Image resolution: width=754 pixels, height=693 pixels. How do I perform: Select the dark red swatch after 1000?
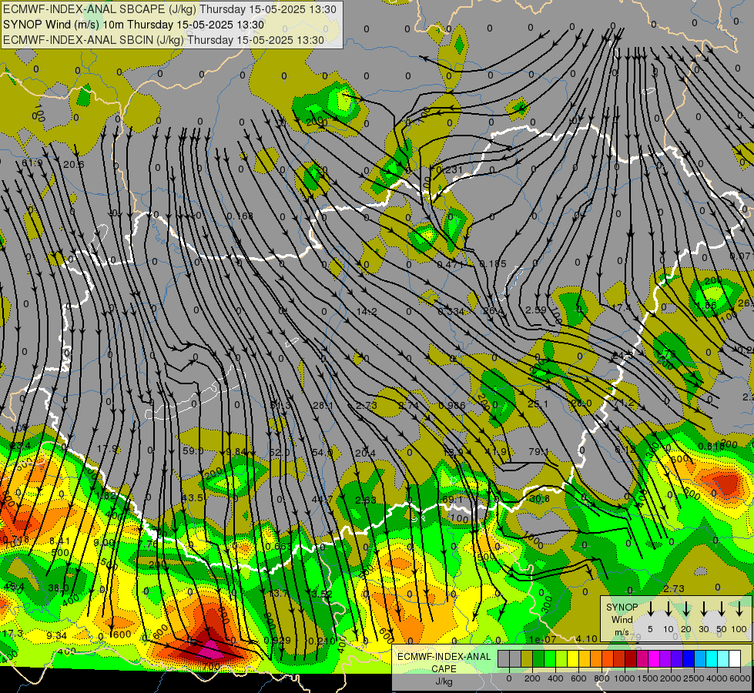click(631, 659)
